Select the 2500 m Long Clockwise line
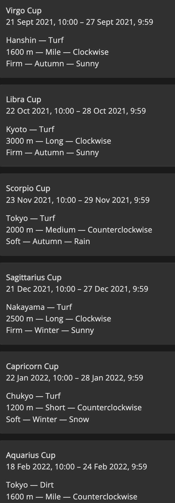This screenshot has height=503, width=175. click(59, 319)
